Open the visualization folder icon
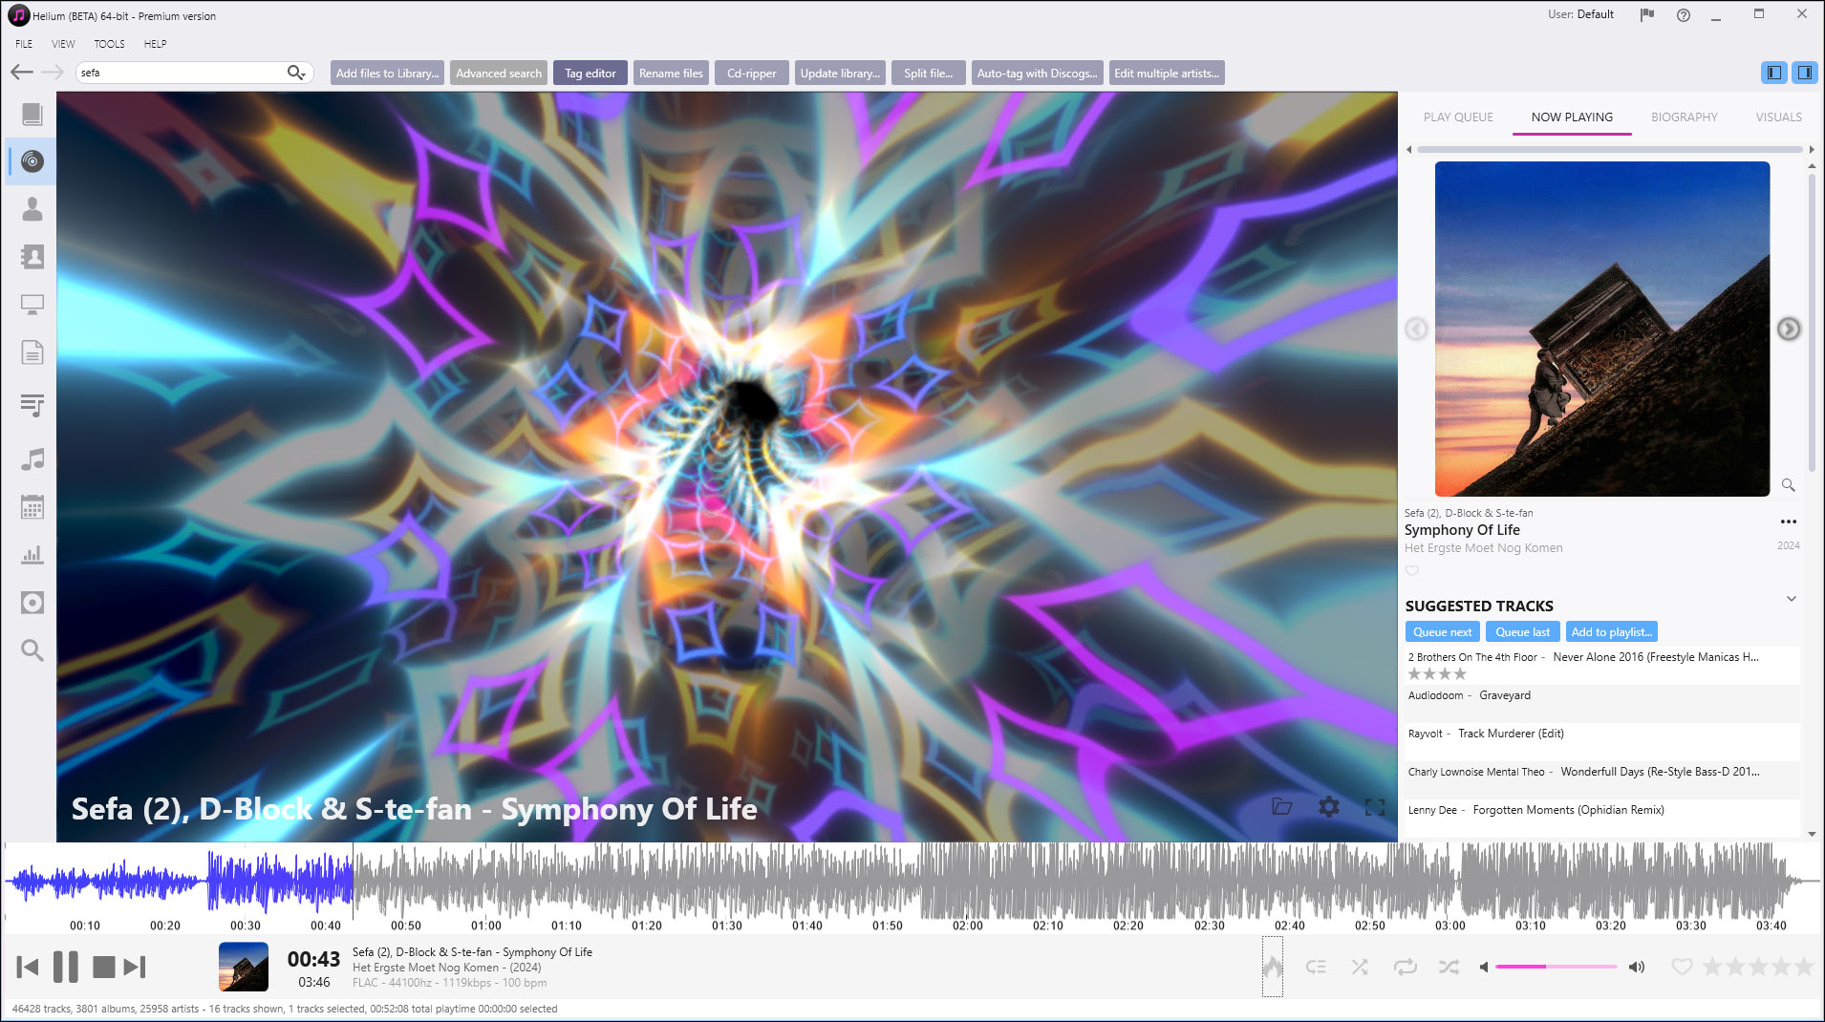This screenshot has width=1825, height=1022. point(1282,807)
